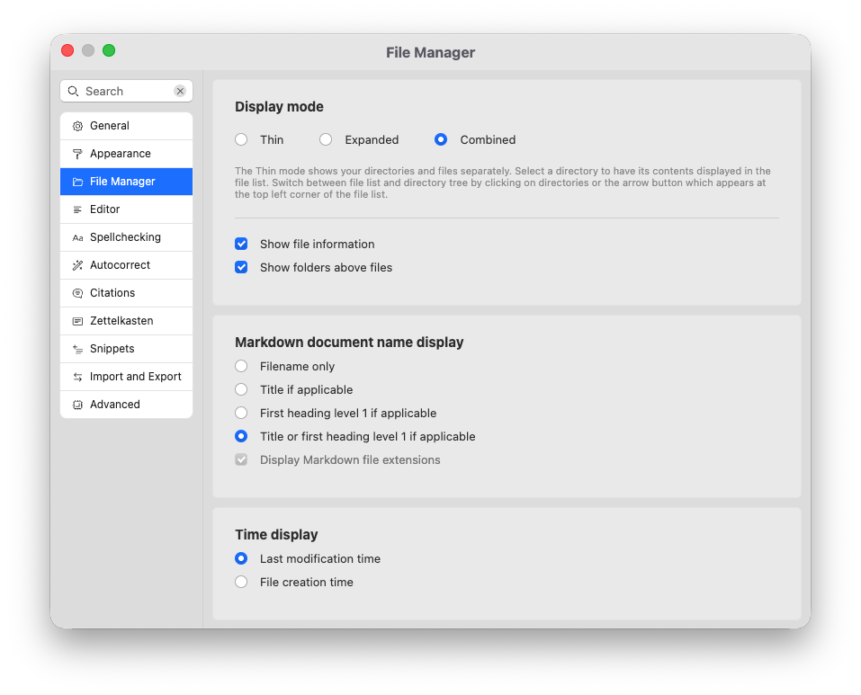This screenshot has width=861, height=695.
Task: Uncheck Show file information
Action: 241,244
